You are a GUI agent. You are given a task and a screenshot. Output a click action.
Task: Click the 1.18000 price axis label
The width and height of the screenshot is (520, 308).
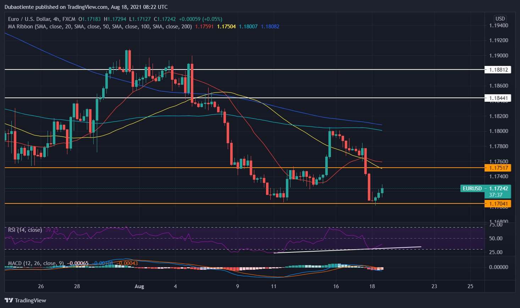click(x=498, y=131)
